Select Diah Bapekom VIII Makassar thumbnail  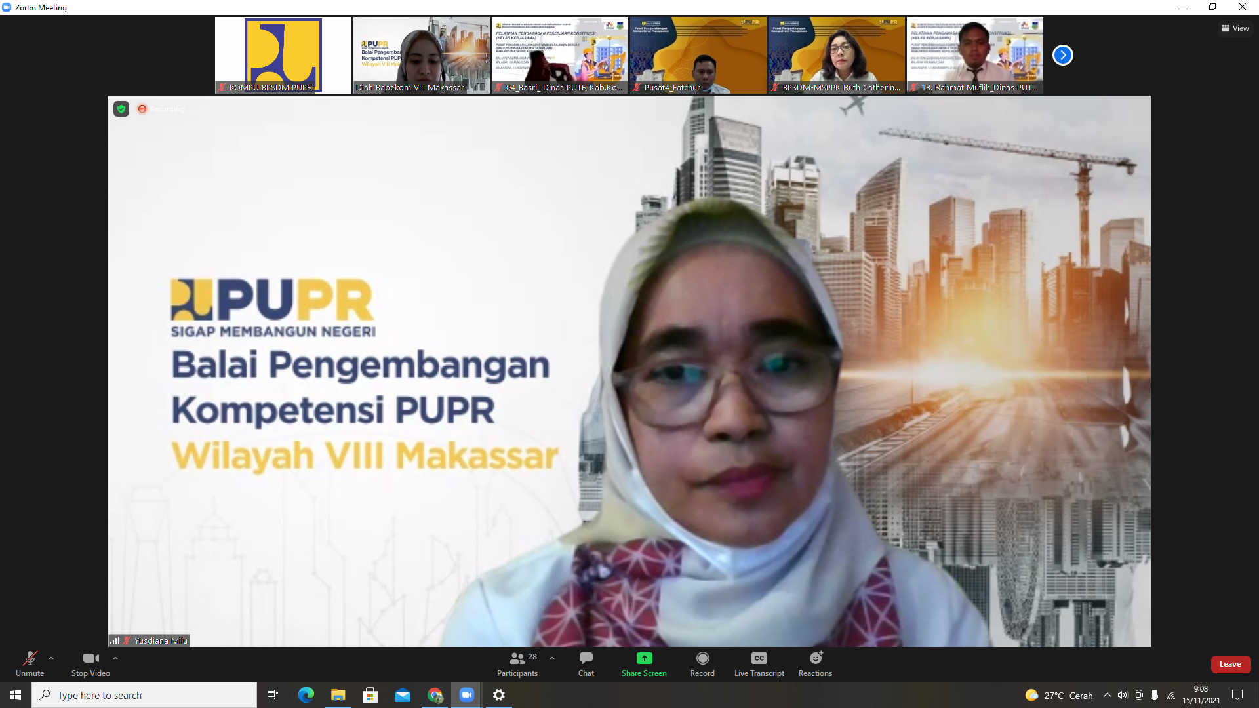point(422,55)
